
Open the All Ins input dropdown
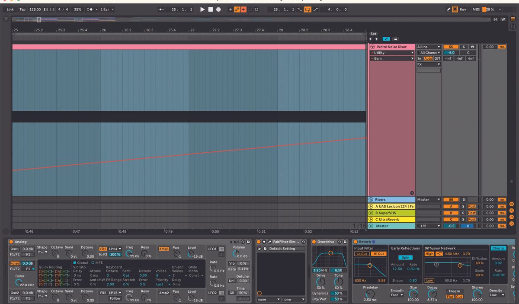(428, 47)
